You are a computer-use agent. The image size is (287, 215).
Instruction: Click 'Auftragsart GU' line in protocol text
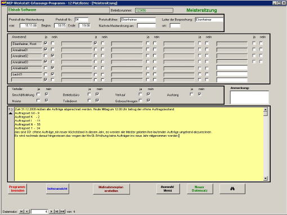pos(27,113)
